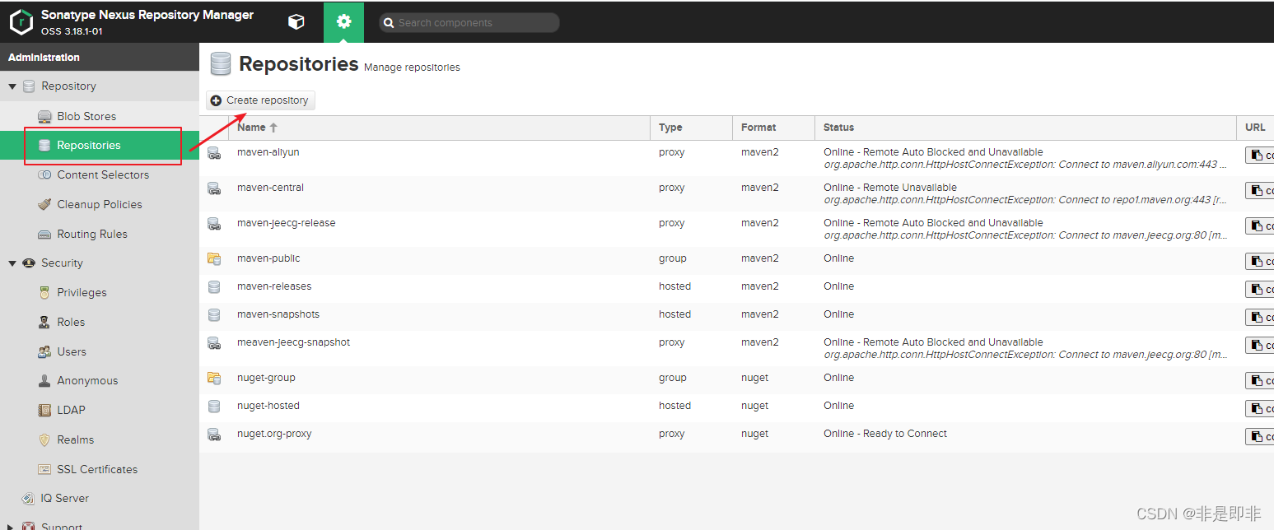Sort by the Status column header

pos(1025,128)
